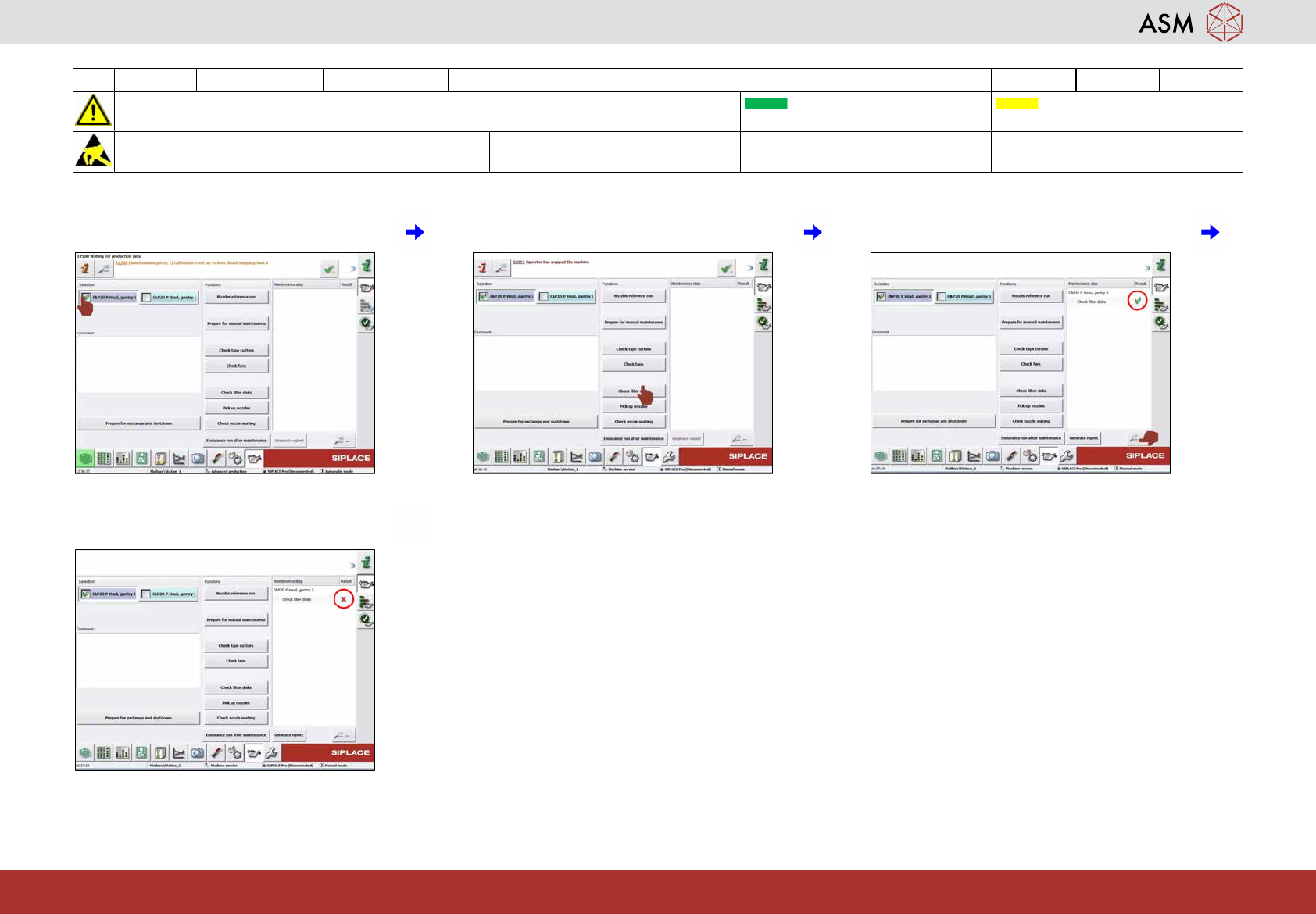This screenshot has width=1316, height=914.
Task: Open the stacked-bars side tab on the 32551 screen
Action: 763,305
